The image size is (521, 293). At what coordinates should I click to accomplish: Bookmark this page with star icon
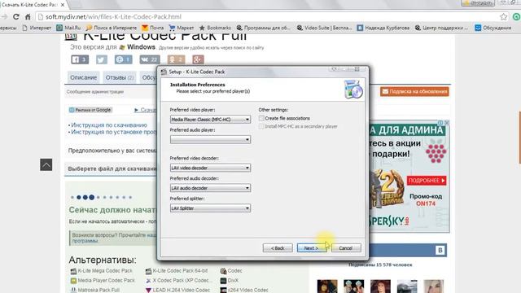(504, 16)
